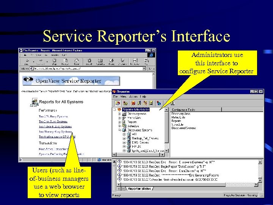The height and width of the screenshot is (205, 273).
Task: Click the Reporter title bar shield icon
Action: pyautogui.click(x=115, y=91)
